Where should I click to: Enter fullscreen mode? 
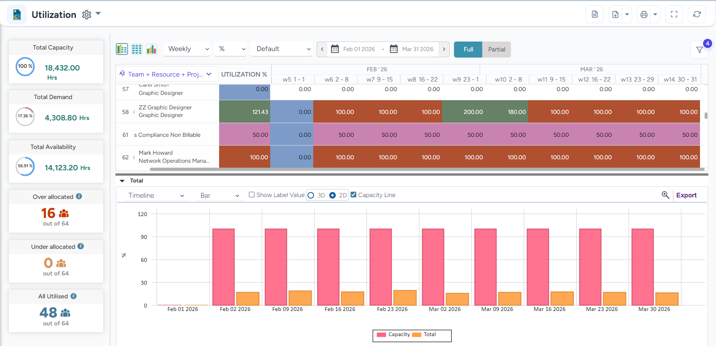click(x=674, y=14)
